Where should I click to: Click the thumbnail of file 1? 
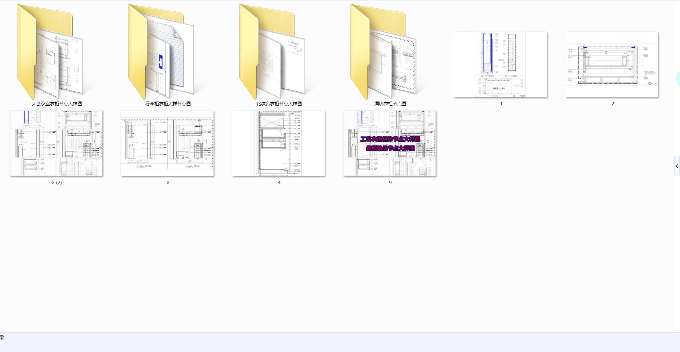pos(501,64)
